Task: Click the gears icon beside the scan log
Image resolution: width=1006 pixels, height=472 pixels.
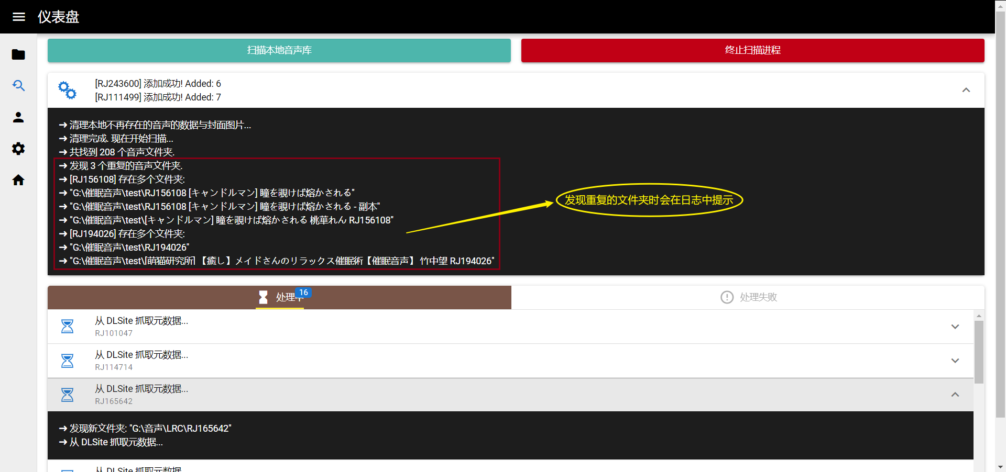Action: [x=67, y=90]
